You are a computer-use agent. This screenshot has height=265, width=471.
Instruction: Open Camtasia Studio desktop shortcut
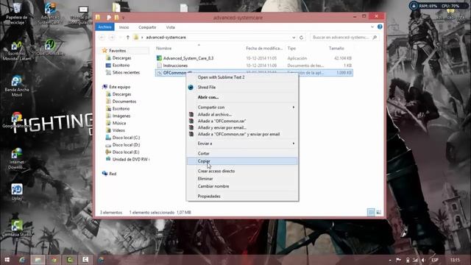[17, 228]
